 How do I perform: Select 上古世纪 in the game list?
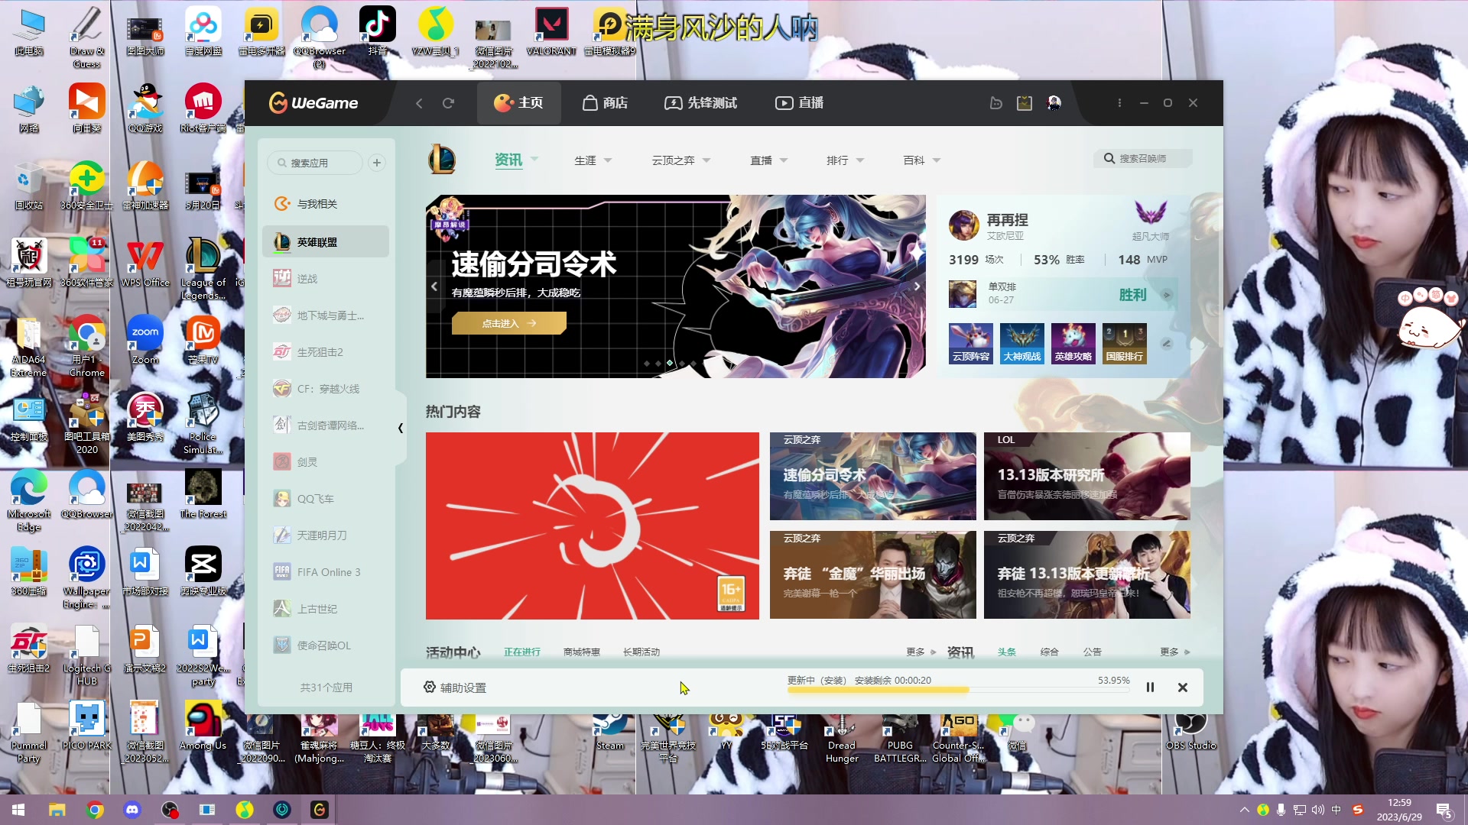[326, 609]
